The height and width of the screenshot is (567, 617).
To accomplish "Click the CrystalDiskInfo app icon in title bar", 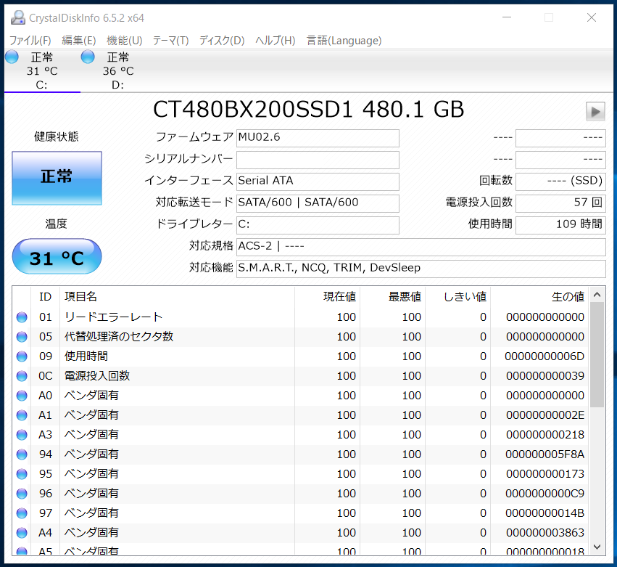I will tap(17, 17).
